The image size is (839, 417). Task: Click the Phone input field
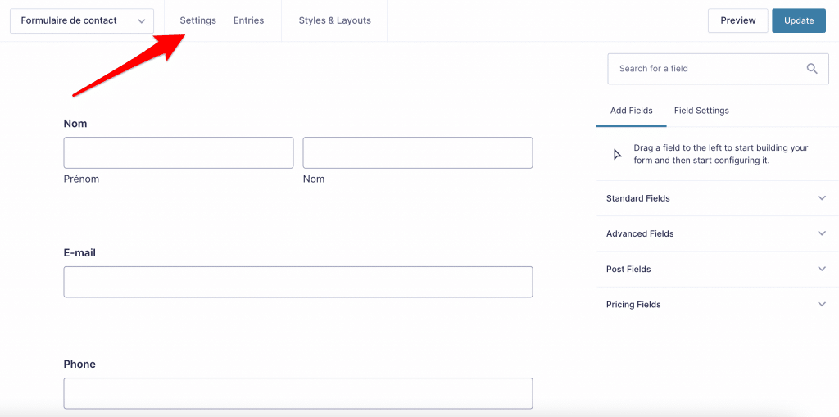point(298,393)
